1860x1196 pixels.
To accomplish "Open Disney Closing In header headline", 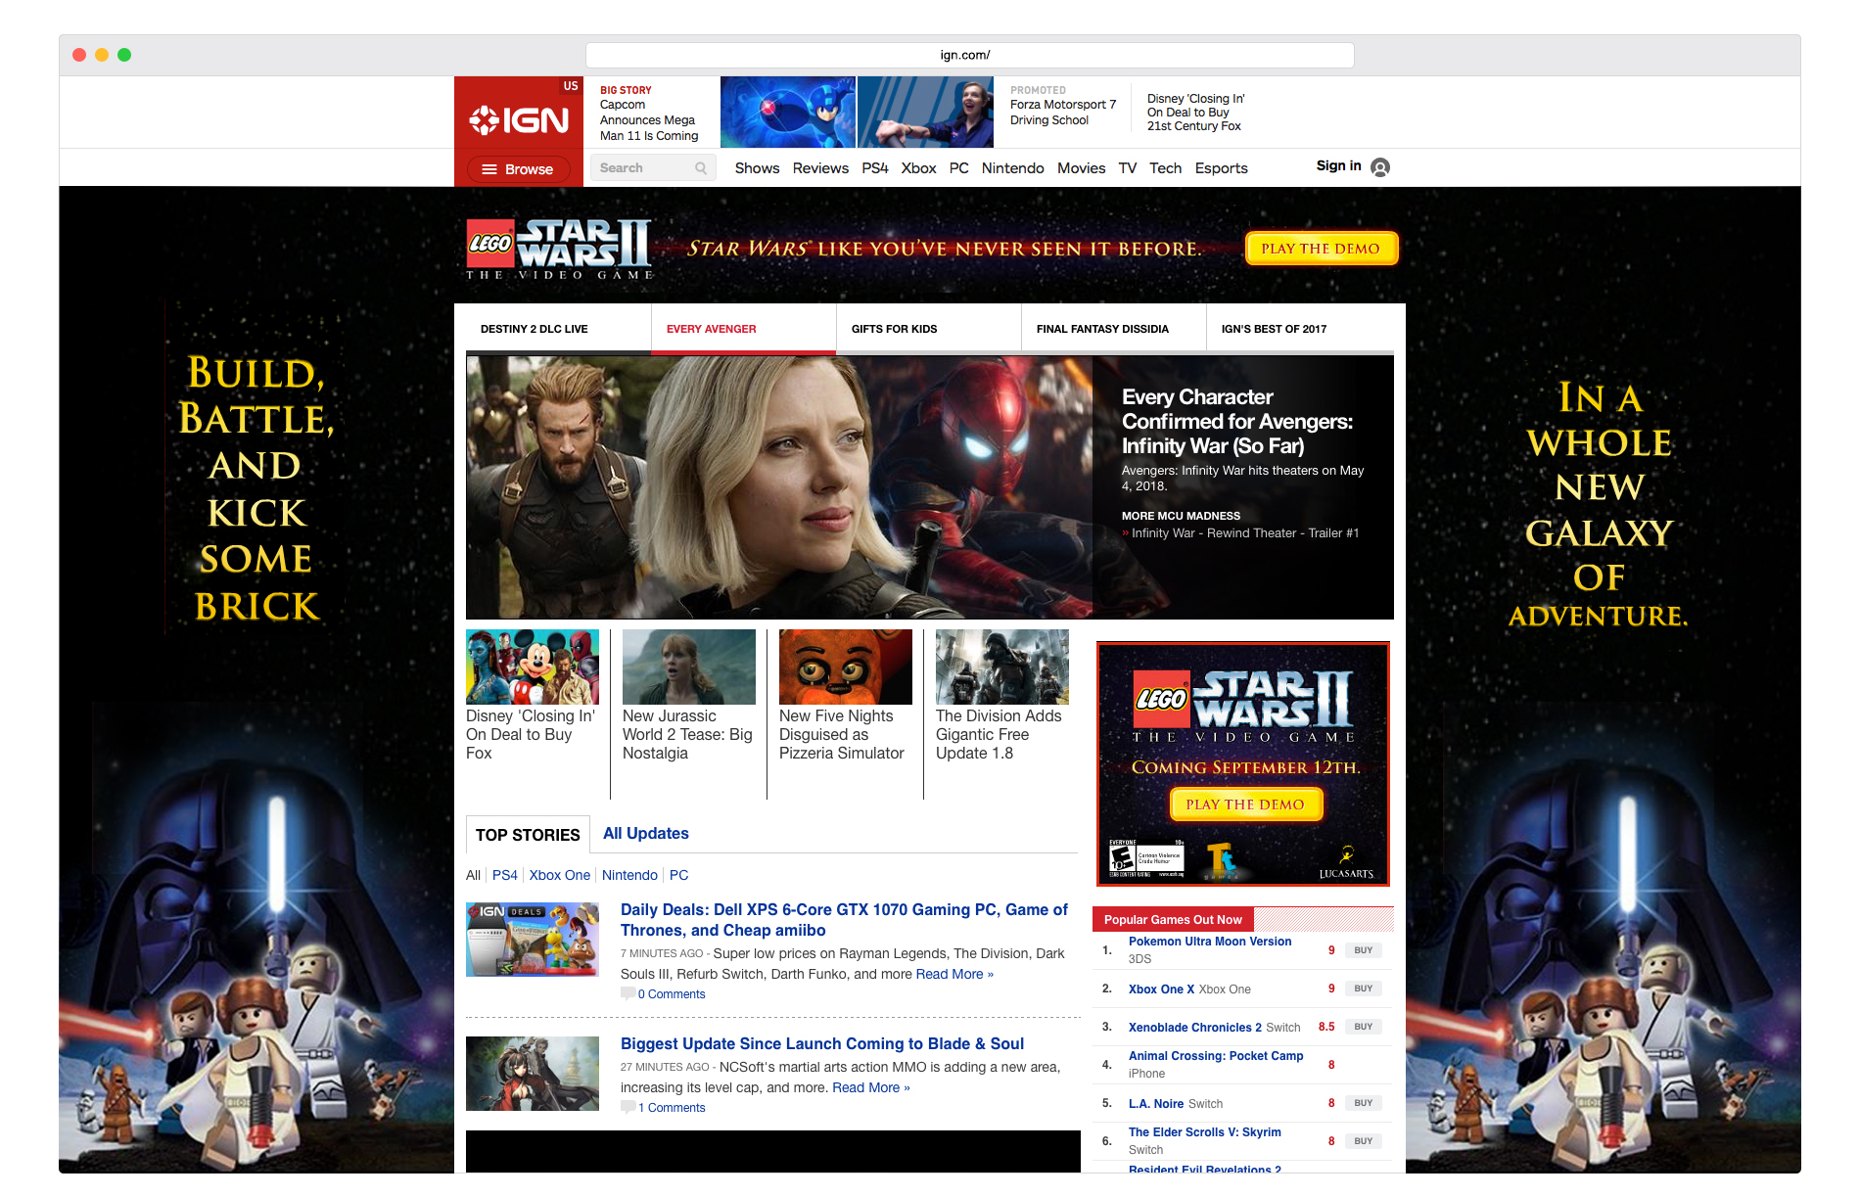I will [1195, 113].
